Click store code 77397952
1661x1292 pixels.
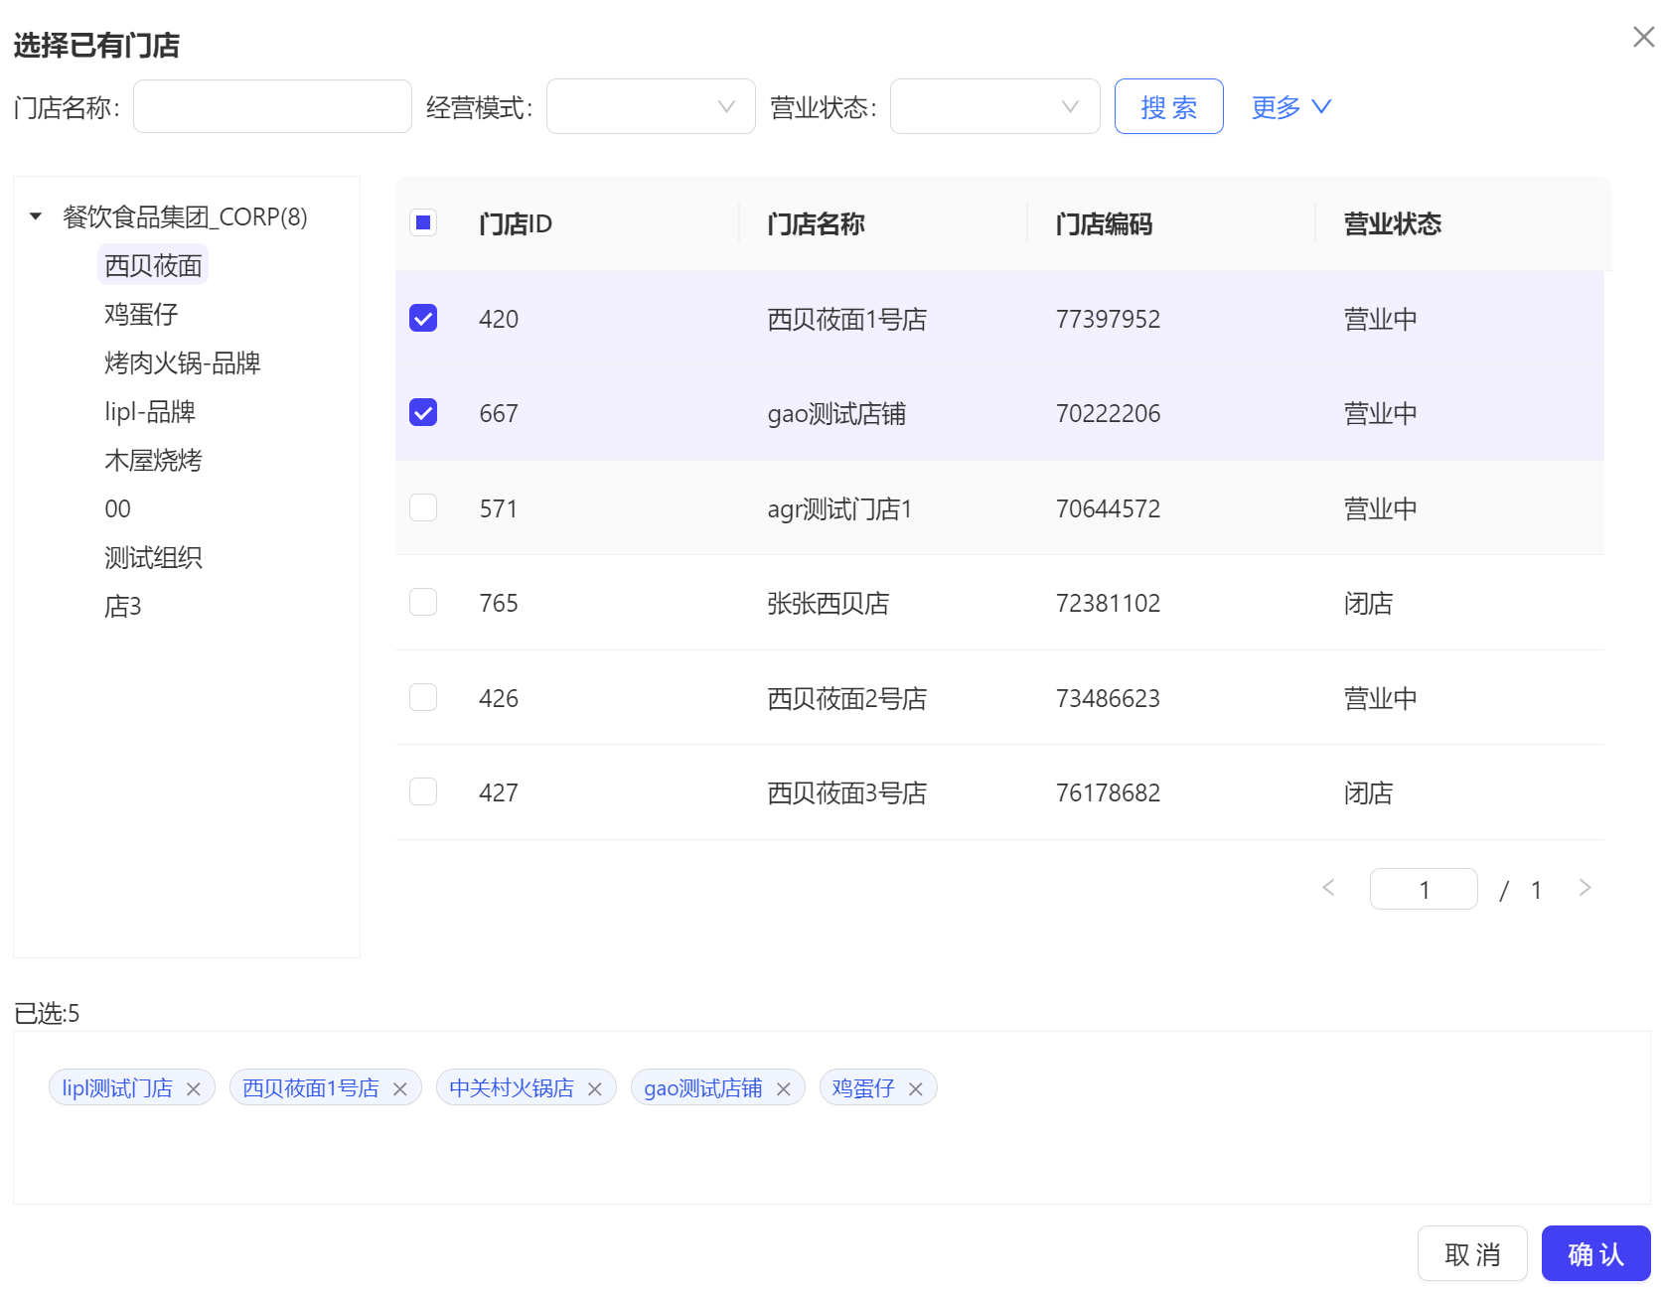click(x=1108, y=319)
